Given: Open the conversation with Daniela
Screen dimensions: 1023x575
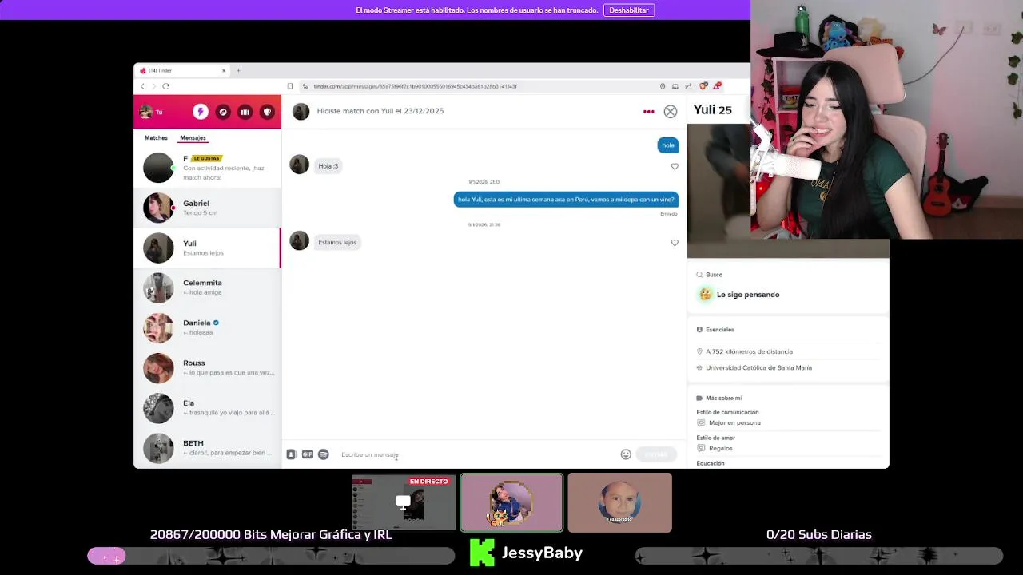Looking at the screenshot, I should click(x=208, y=327).
